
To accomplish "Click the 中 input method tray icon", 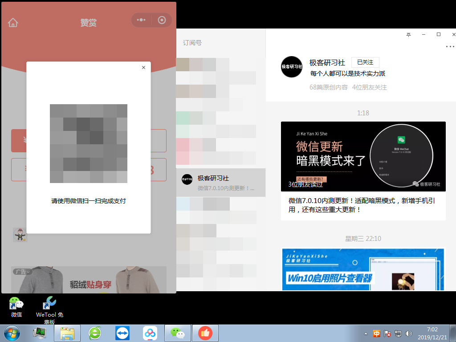I will tap(377, 334).
